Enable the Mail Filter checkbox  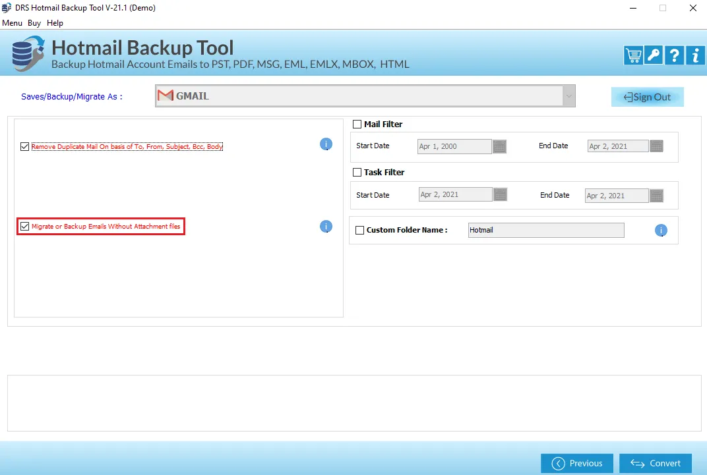357,125
